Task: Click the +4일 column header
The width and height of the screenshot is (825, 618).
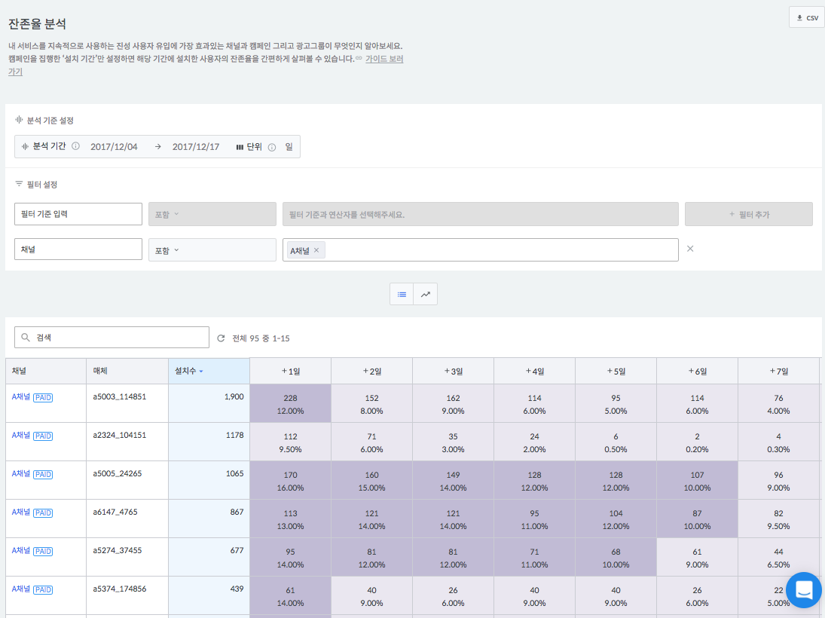Action: [535, 371]
